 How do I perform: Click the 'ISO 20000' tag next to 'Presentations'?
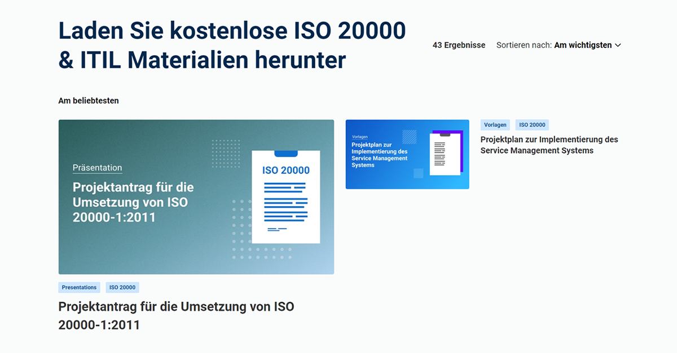(122, 287)
